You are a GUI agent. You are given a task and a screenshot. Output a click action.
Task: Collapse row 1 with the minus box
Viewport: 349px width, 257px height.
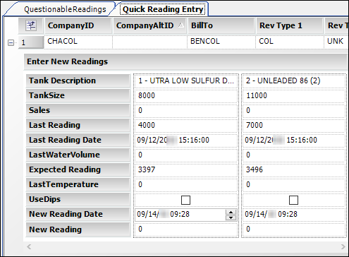pyautogui.click(x=11, y=42)
